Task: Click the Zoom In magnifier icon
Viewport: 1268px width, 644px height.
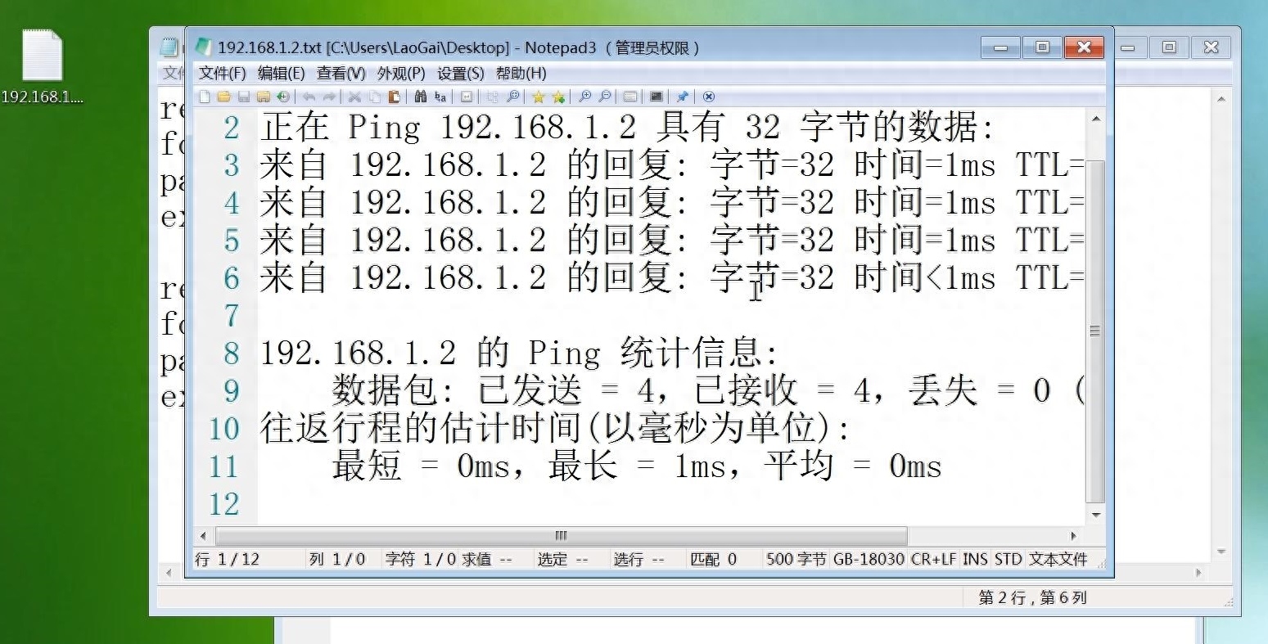Action: pos(584,97)
